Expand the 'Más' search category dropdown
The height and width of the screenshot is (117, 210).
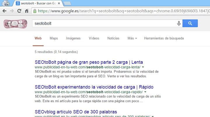pyautogui.click(x=132, y=38)
